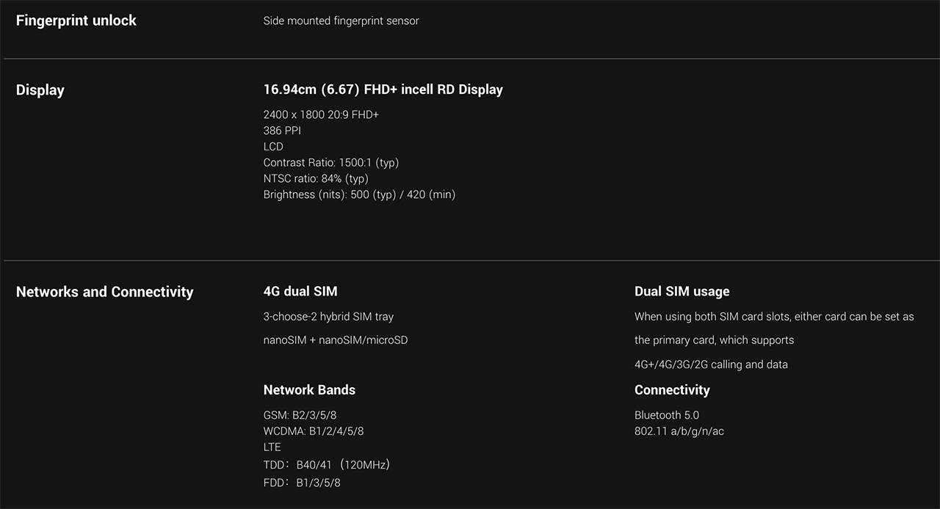Screen dimensions: 940x509
Task: Select the NTSC ratio 84% line
Action: (x=316, y=178)
